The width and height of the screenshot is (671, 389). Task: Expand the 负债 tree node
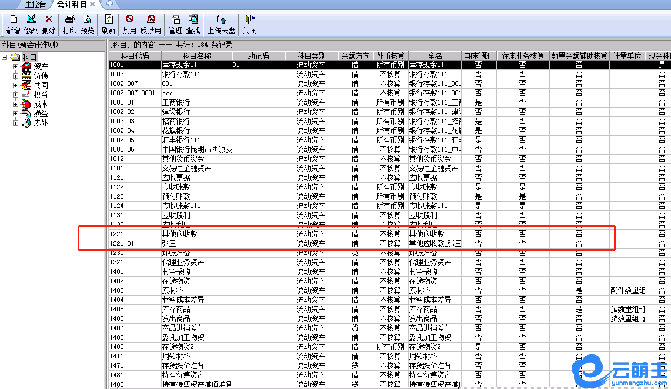16,76
